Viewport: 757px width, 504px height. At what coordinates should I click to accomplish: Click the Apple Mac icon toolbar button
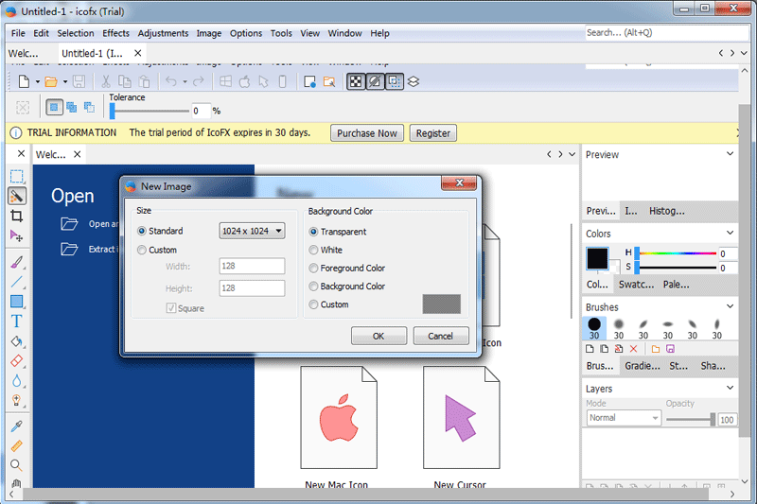pyautogui.click(x=245, y=81)
